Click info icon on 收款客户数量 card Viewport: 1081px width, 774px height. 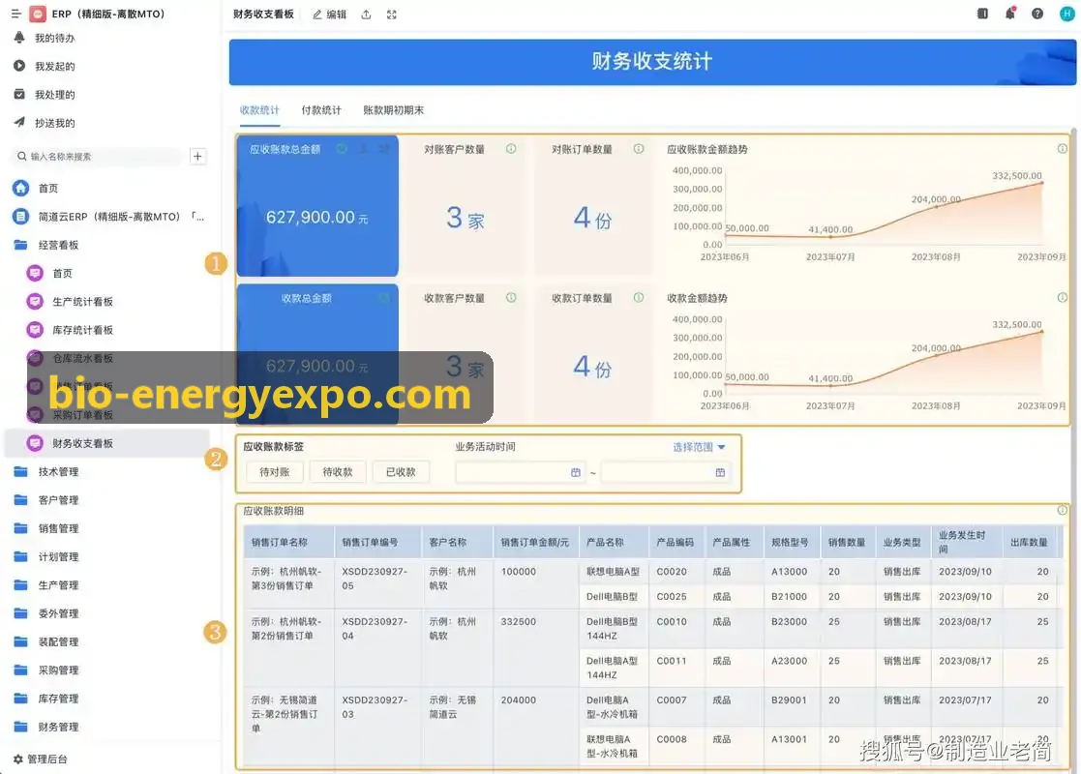511,297
